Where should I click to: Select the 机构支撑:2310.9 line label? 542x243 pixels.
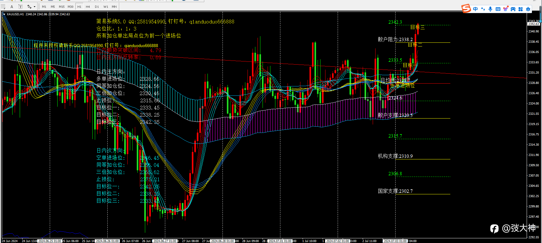click(395, 156)
